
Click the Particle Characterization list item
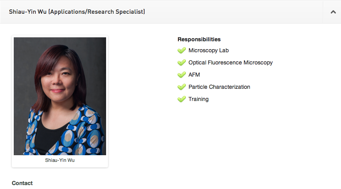pyautogui.click(x=219, y=87)
